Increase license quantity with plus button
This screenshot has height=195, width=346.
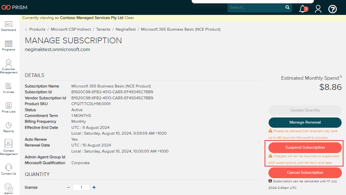click(94, 187)
